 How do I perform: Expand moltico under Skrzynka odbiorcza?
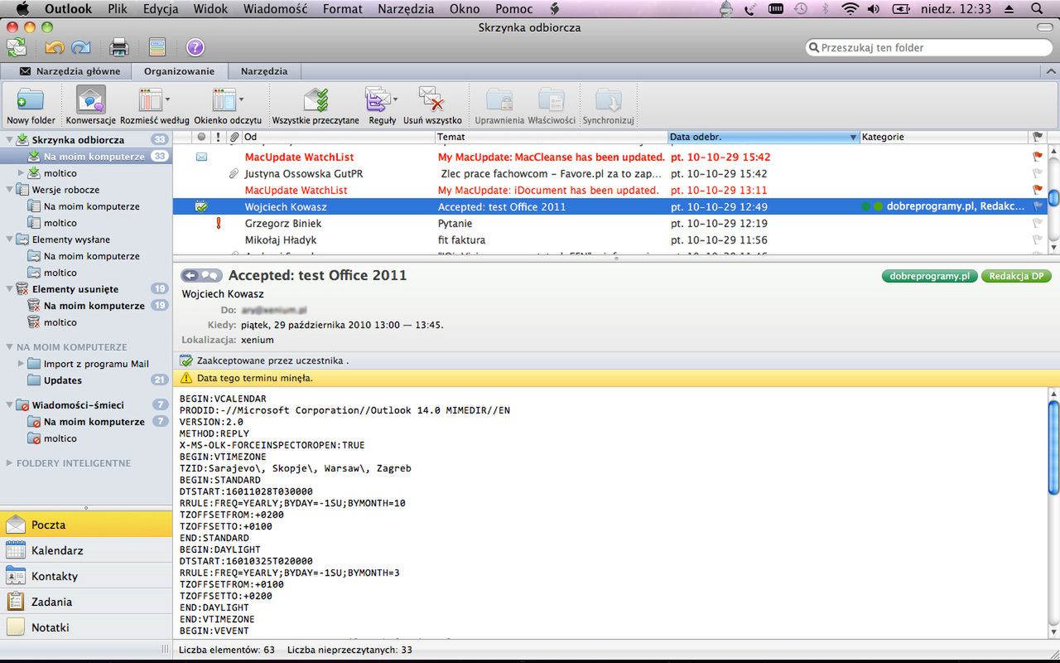[x=22, y=173]
